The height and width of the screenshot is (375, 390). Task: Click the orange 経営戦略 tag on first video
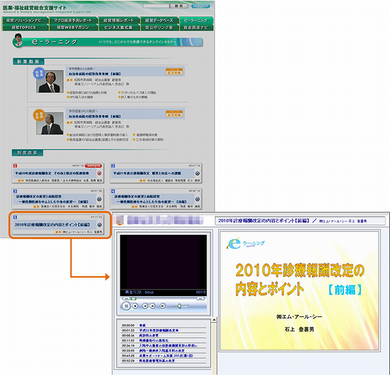tap(175, 71)
